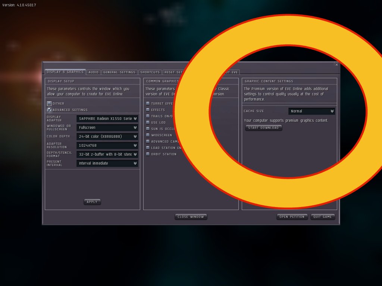Expand the Depth/Stencil Format dropdown
The width and height of the screenshot is (382, 286).
(x=107, y=154)
